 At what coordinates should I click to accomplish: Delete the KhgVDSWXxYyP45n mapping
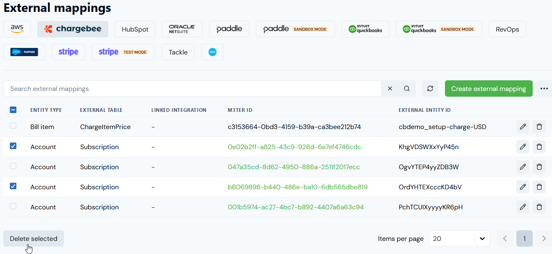(539, 147)
